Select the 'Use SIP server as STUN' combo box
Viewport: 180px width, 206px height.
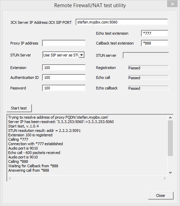(x=63, y=55)
